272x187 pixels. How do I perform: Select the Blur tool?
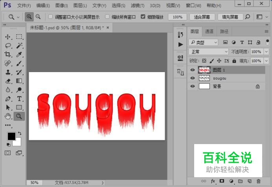[x=7, y=90]
